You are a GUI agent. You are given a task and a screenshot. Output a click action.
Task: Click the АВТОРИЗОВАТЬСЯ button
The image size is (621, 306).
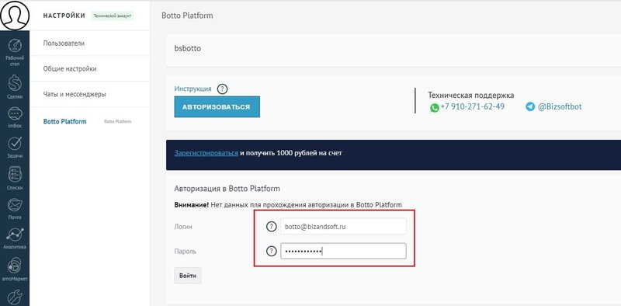[x=217, y=106]
